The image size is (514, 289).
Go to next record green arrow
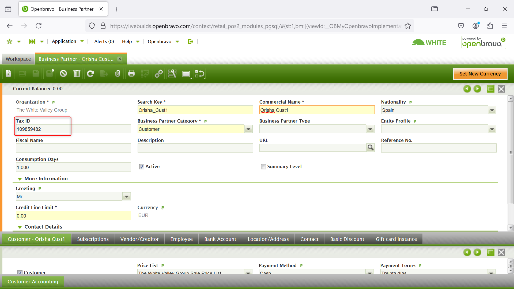(477, 89)
